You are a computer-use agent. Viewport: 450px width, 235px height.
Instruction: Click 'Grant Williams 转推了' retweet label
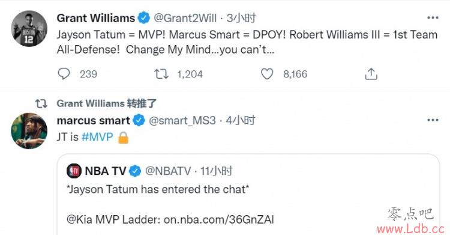click(x=106, y=103)
